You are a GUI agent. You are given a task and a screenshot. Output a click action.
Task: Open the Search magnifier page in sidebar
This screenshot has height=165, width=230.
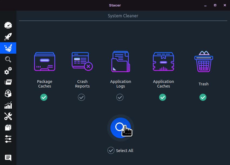pyautogui.click(x=8, y=59)
